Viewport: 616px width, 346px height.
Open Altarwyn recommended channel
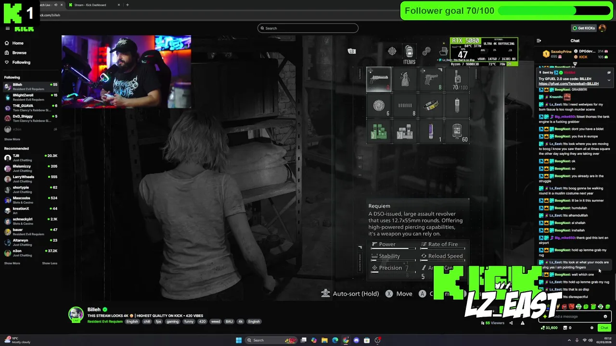pos(30,242)
